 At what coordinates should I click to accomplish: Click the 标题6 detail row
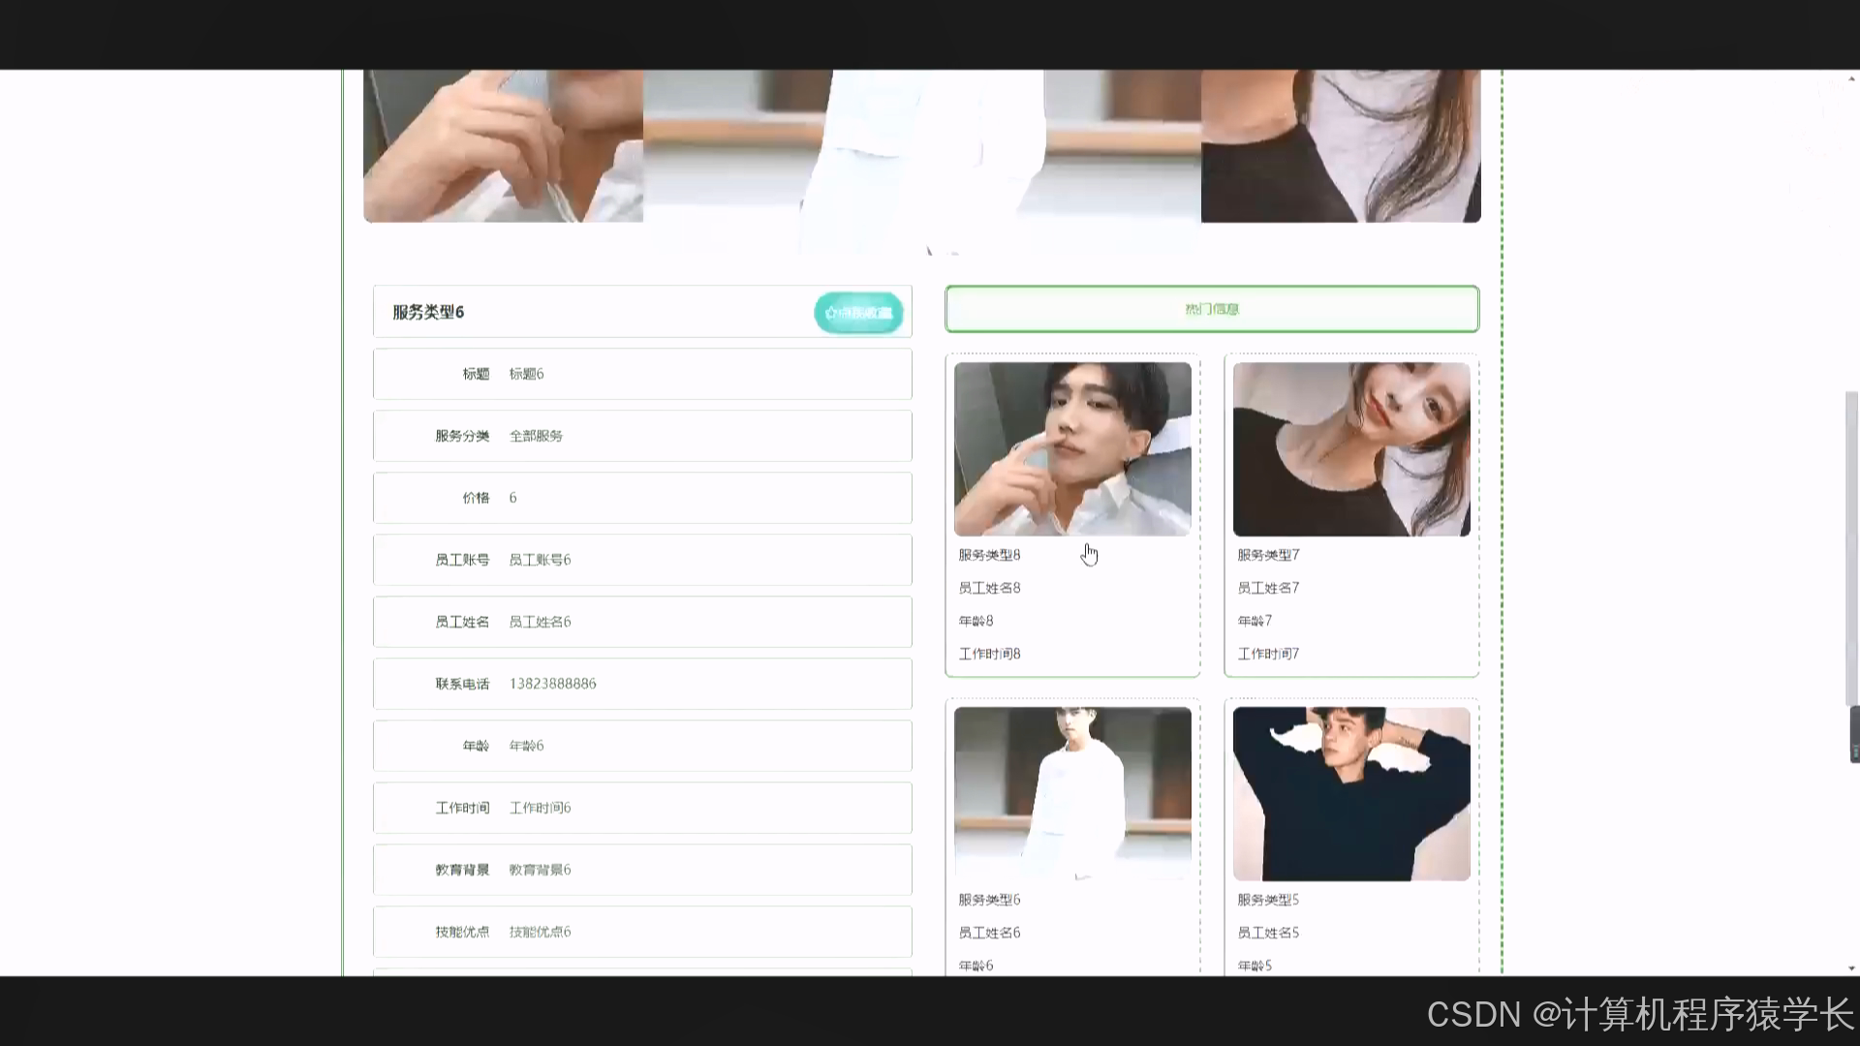pos(641,374)
